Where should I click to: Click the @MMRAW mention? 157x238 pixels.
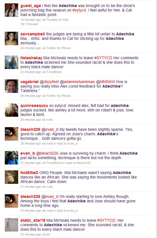point(106,82)
